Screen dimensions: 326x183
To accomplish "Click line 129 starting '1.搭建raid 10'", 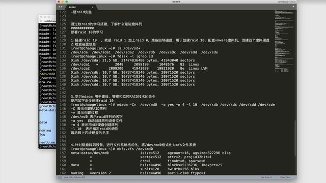I will tap(170, 40).
